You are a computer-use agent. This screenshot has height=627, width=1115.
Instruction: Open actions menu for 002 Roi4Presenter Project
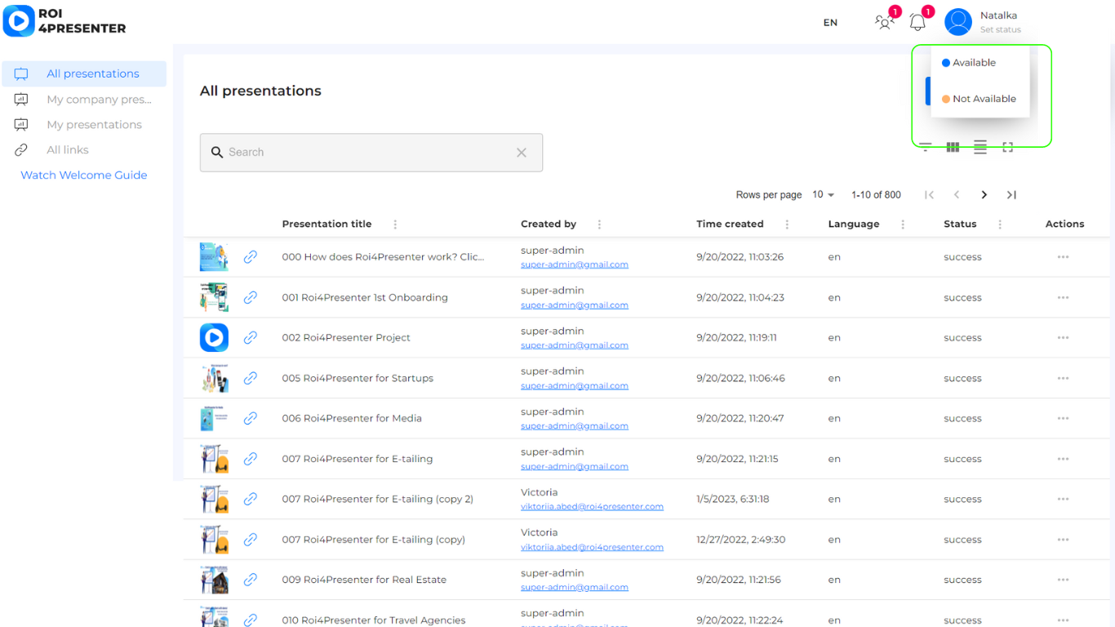click(x=1063, y=338)
